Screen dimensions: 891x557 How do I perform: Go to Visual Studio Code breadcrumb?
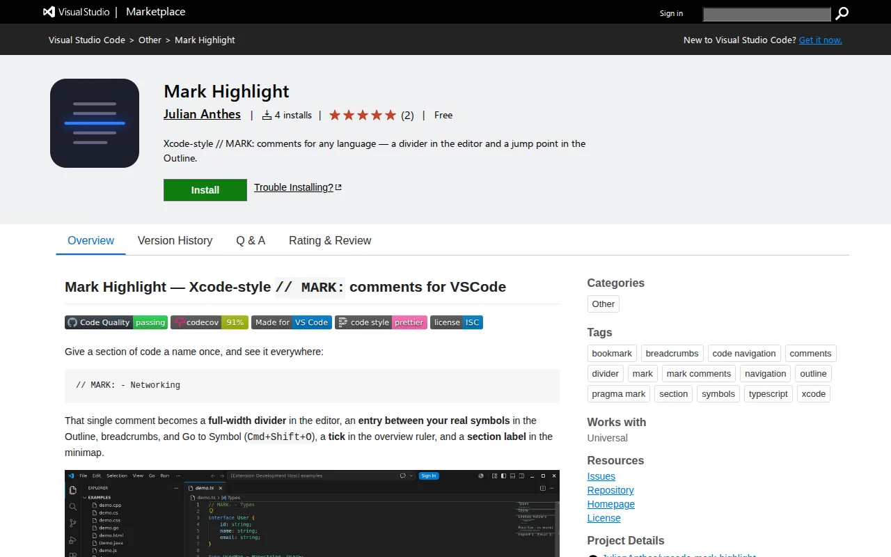[87, 40]
